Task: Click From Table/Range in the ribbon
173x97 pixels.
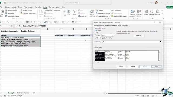Action: pyautogui.click(x=12, y=16)
